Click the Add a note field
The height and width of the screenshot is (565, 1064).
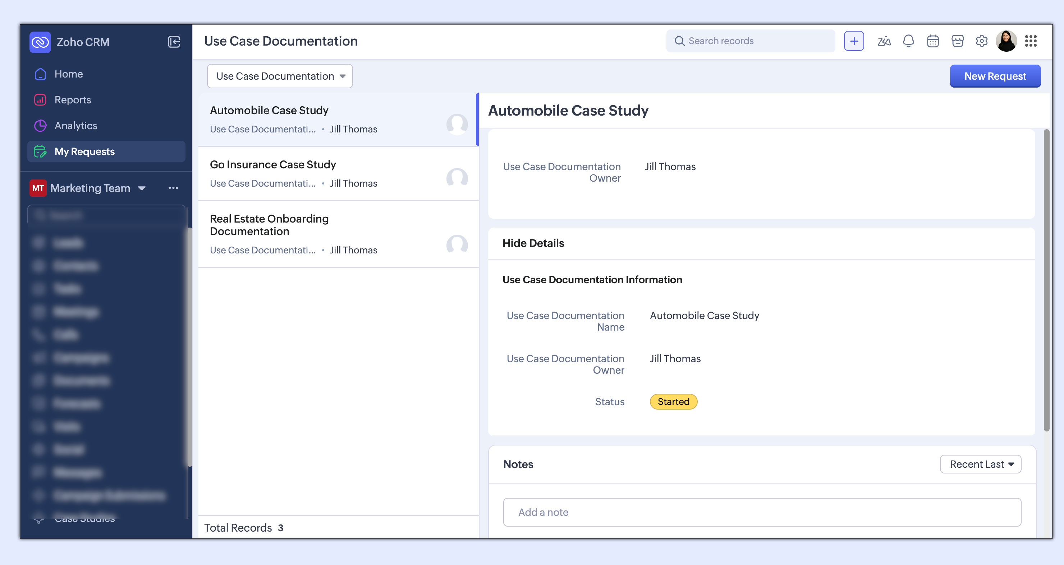coord(762,512)
